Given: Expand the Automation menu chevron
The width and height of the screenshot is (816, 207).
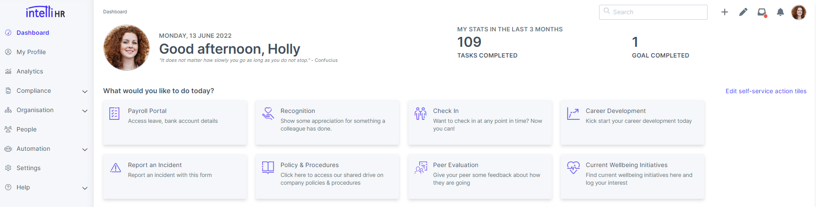Looking at the screenshot, I should coord(85,149).
